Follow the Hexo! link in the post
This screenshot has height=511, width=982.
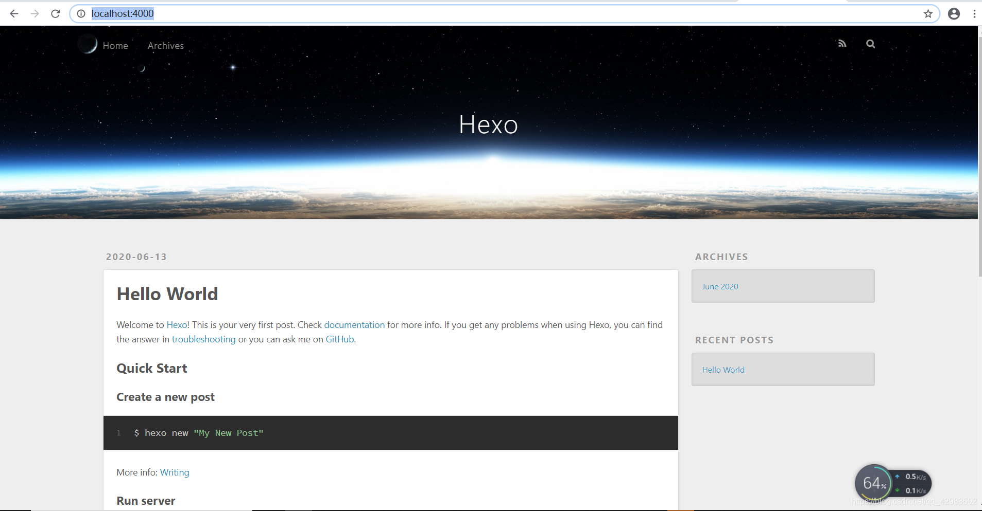[178, 325]
